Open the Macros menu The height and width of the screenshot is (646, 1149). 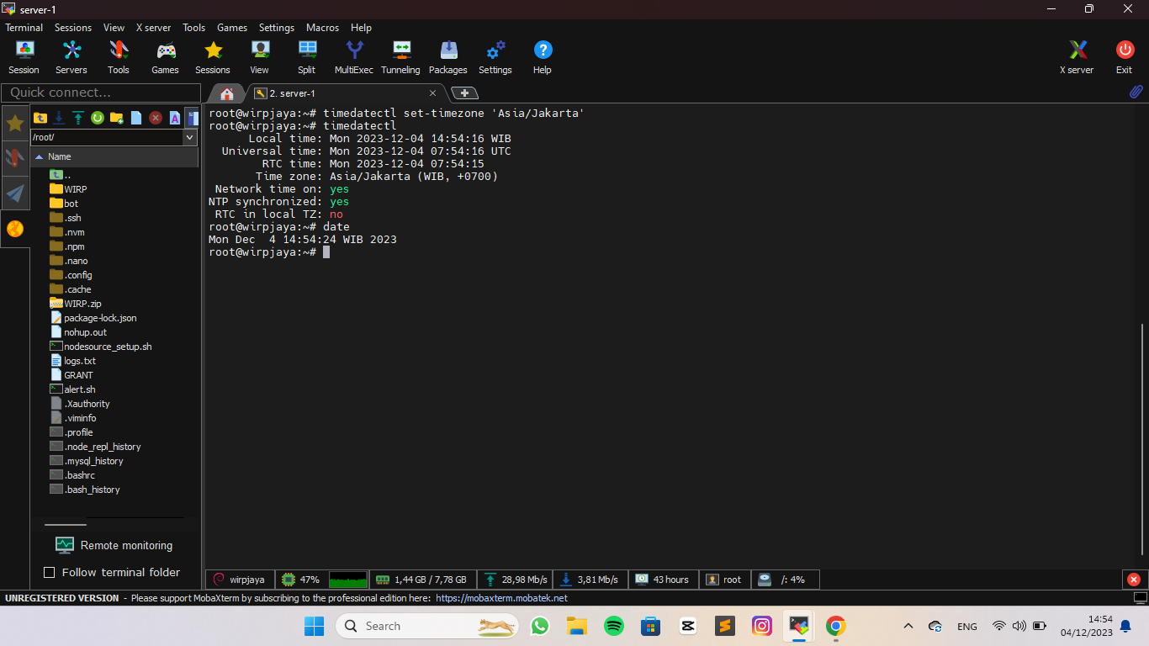(322, 28)
